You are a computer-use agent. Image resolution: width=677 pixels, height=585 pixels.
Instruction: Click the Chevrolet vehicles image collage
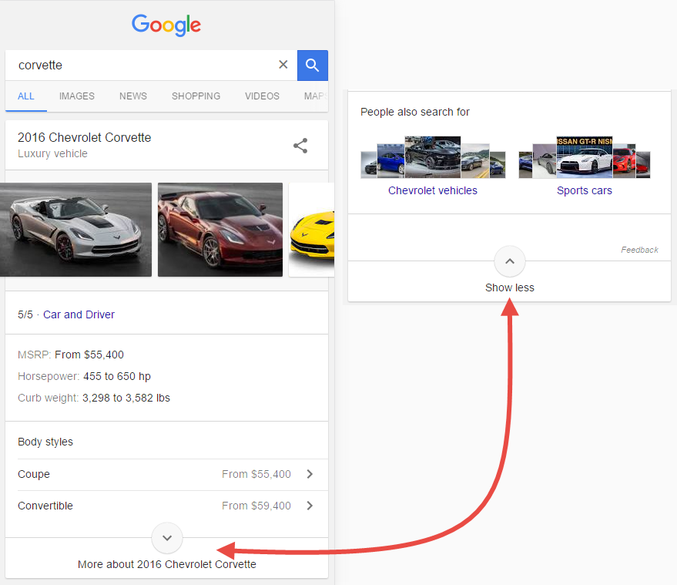click(x=433, y=157)
